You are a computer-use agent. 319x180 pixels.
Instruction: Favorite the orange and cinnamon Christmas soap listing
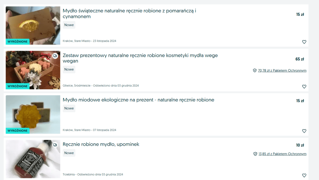[304, 42]
